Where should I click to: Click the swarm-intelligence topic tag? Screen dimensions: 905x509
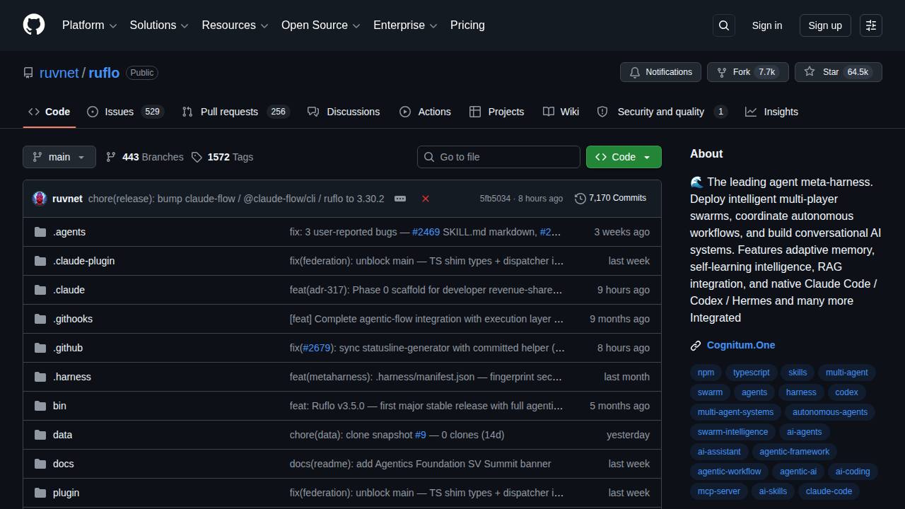(732, 432)
